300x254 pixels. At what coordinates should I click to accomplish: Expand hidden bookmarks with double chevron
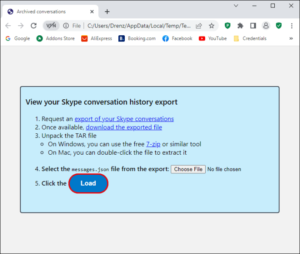(291, 38)
